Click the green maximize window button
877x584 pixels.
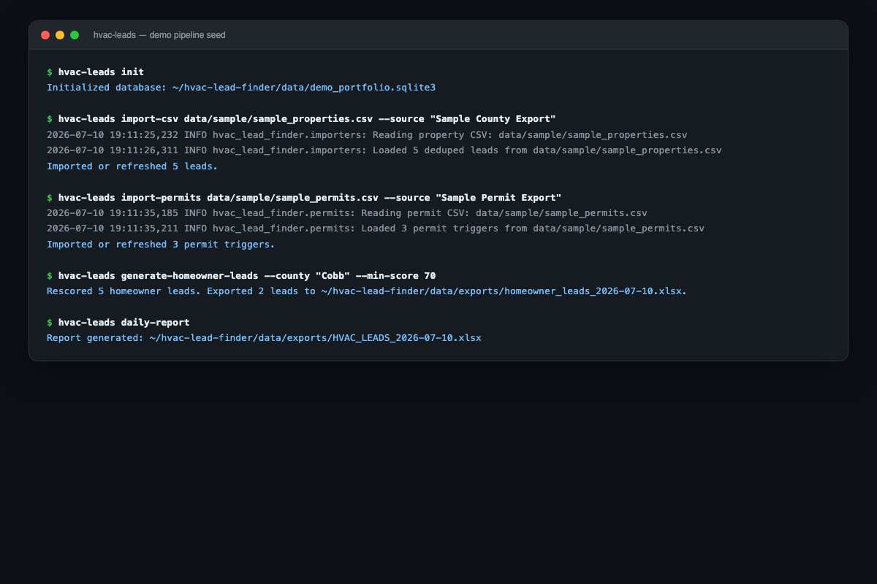tap(75, 35)
